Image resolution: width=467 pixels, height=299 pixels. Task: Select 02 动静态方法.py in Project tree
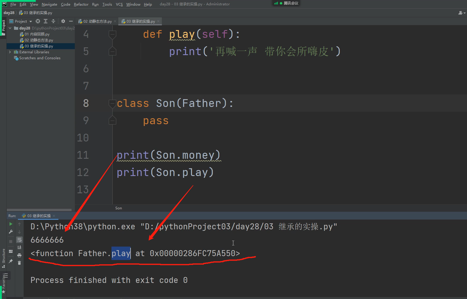pos(39,40)
